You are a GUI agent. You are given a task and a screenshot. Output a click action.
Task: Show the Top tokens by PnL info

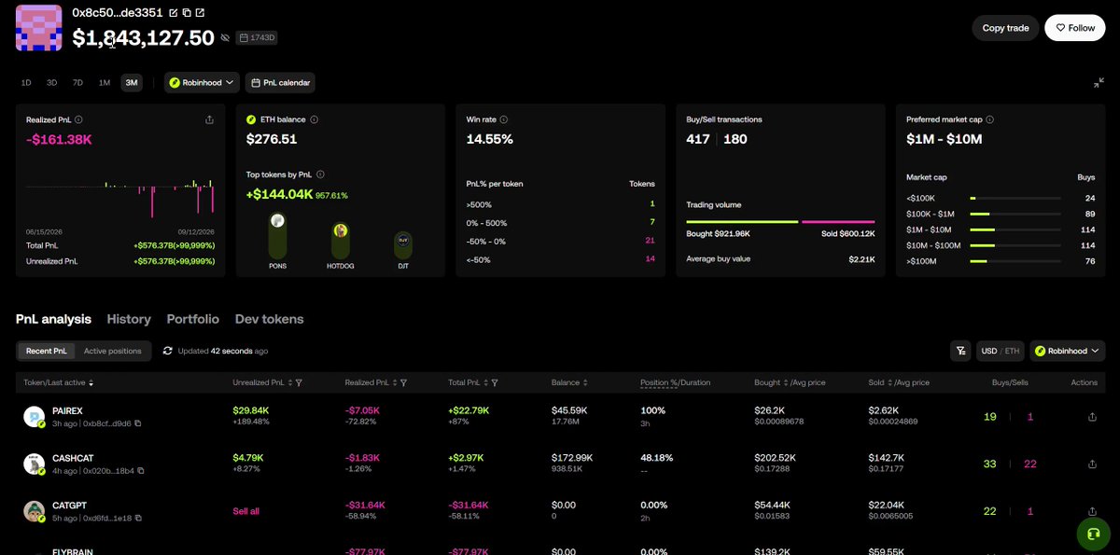pyautogui.click(x=320, y=174)
